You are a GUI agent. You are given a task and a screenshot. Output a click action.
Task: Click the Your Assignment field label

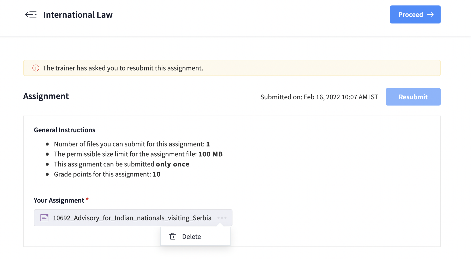59,200
